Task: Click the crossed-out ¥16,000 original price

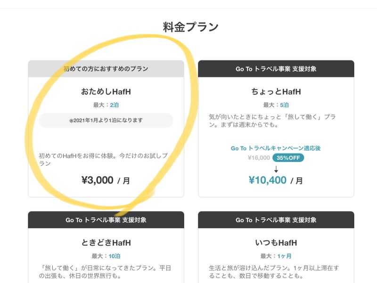Action: 259,158
